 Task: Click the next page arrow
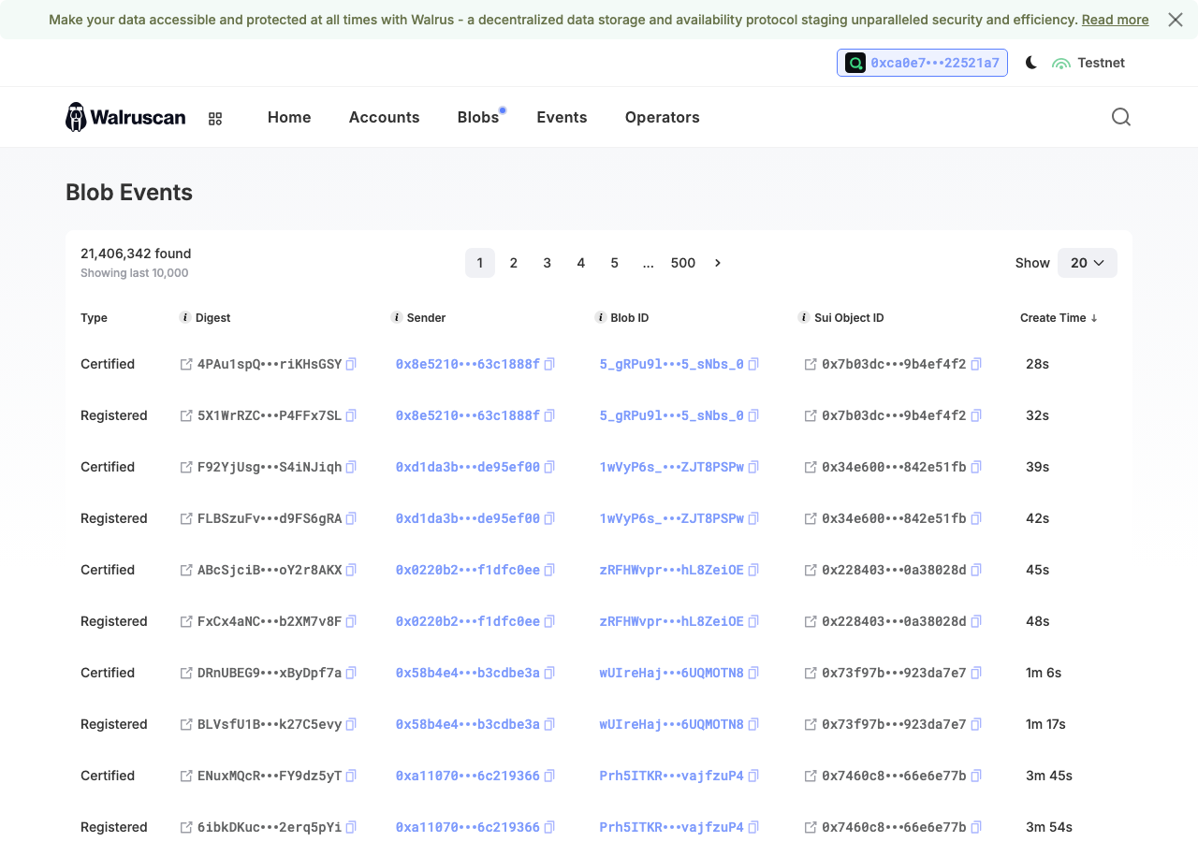click(x=718, y=263)
